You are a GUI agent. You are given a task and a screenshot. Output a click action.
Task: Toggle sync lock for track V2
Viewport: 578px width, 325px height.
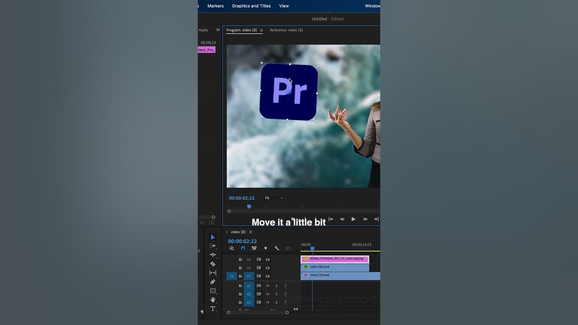[x=259, y=268]
